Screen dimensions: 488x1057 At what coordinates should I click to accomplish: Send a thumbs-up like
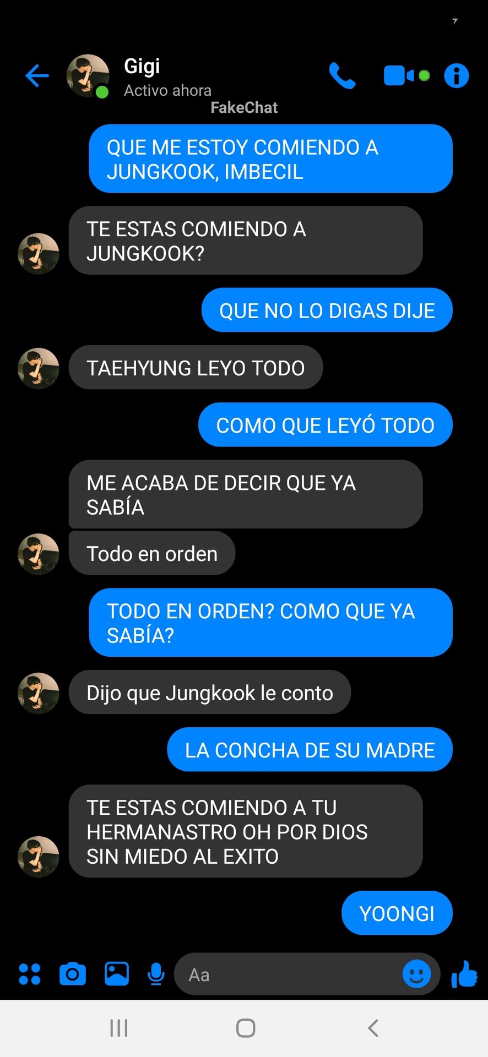pos(464,974)
